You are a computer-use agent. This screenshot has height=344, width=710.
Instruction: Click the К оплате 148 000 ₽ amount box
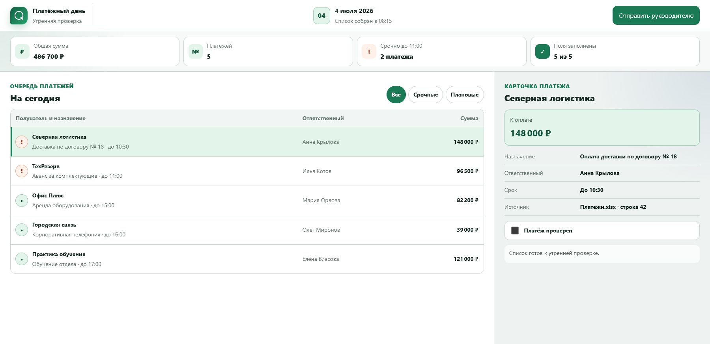[602, 128]
